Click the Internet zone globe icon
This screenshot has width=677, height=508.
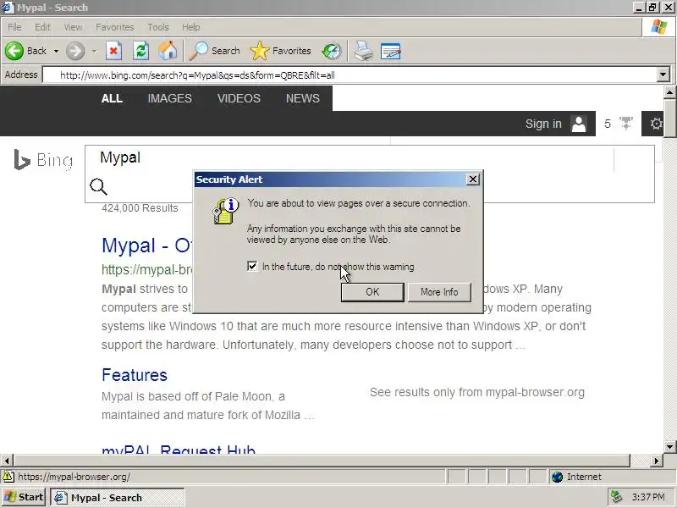[x=558, y=477]
